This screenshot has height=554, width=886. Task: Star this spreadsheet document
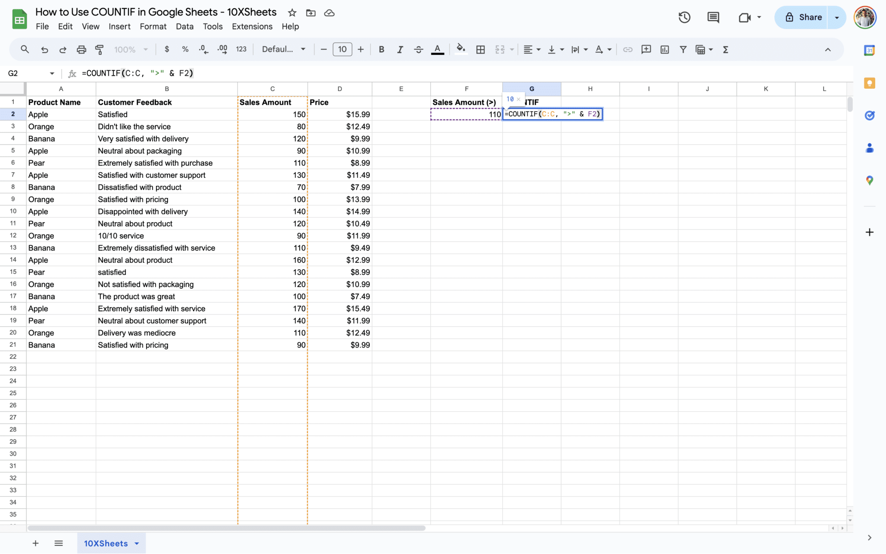[292, 13]
